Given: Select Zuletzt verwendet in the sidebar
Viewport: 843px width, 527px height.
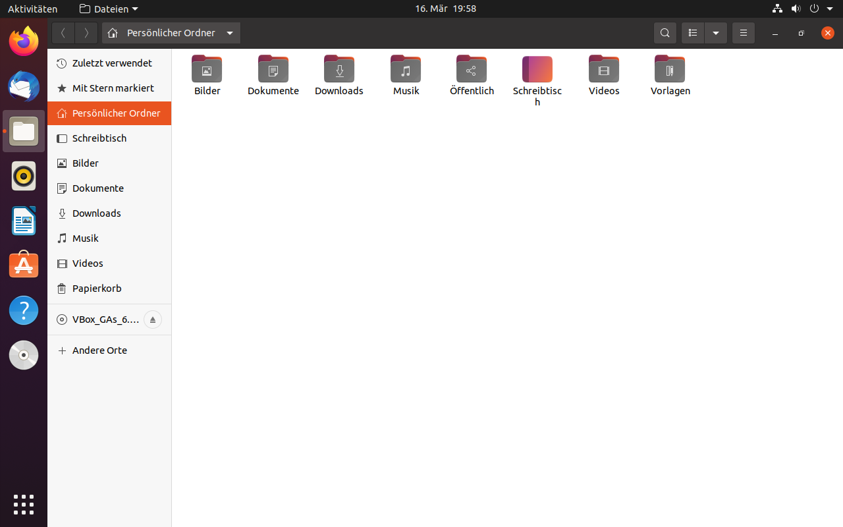Looking at the screenshot, I should tap(112, 63).
